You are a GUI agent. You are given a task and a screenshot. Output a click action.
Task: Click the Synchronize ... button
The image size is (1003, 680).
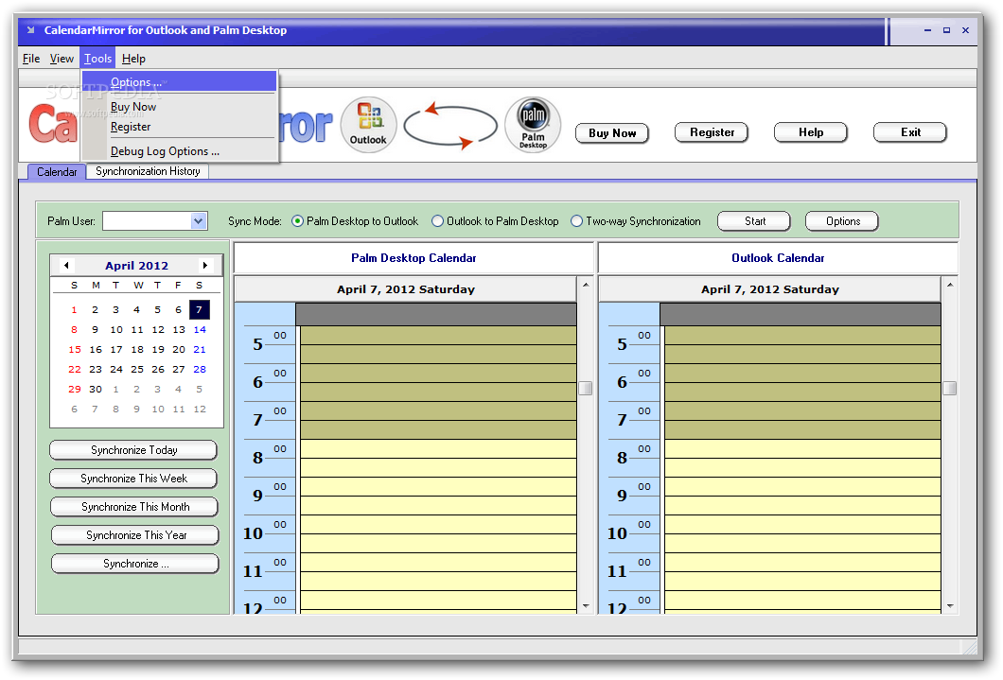[135, 564]
